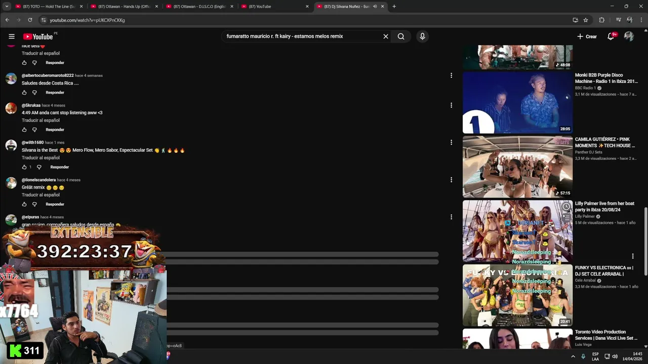Click the address bar URL

point(87,20)
